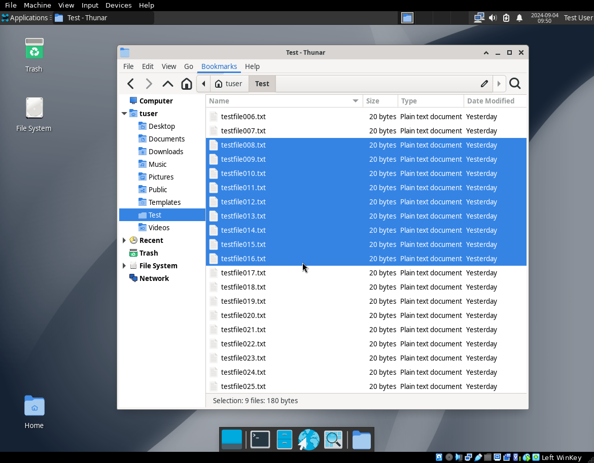Image resolution: width=594 pixels, height=463 pixels.
Task: Open Trash icon on the desktop
Action: point(34,55)
